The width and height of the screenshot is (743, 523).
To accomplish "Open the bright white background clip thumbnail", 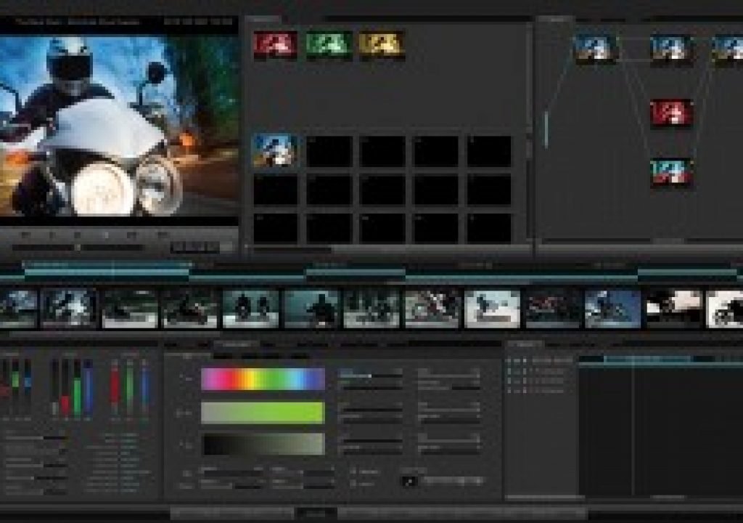I will (492, 309).
